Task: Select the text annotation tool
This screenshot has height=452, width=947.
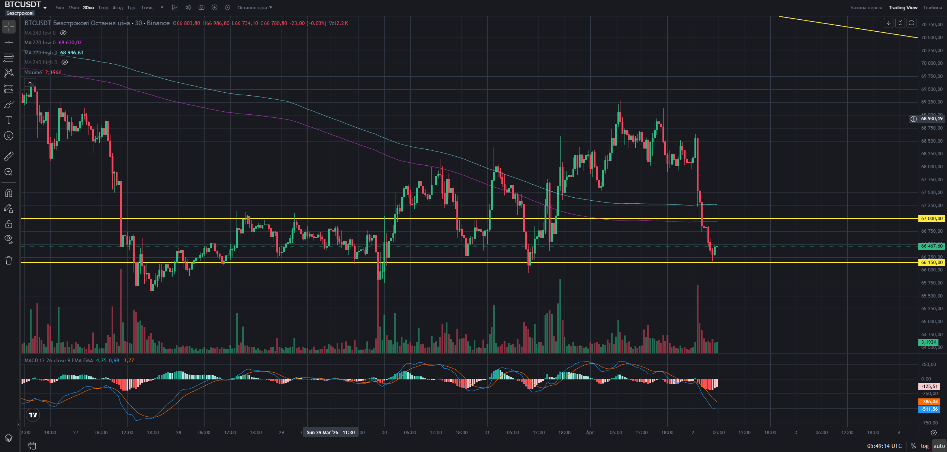Action: 9,120
